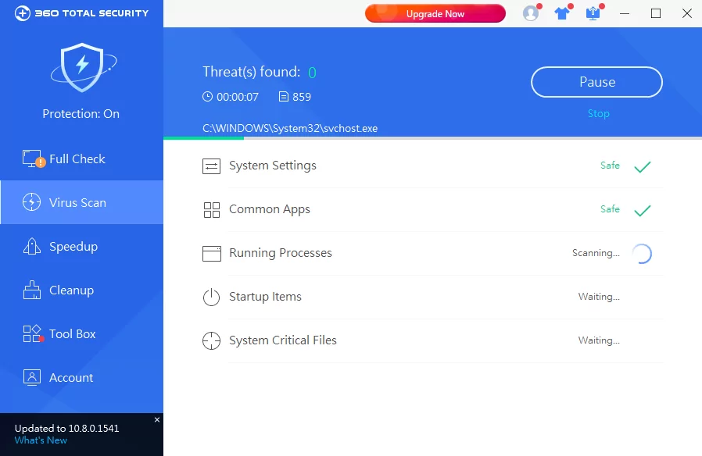Click the scan progress bar
This screenshot has width=702, height=456.
(x=432, y=138)
